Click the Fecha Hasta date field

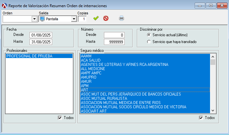(x=41, y=42)
